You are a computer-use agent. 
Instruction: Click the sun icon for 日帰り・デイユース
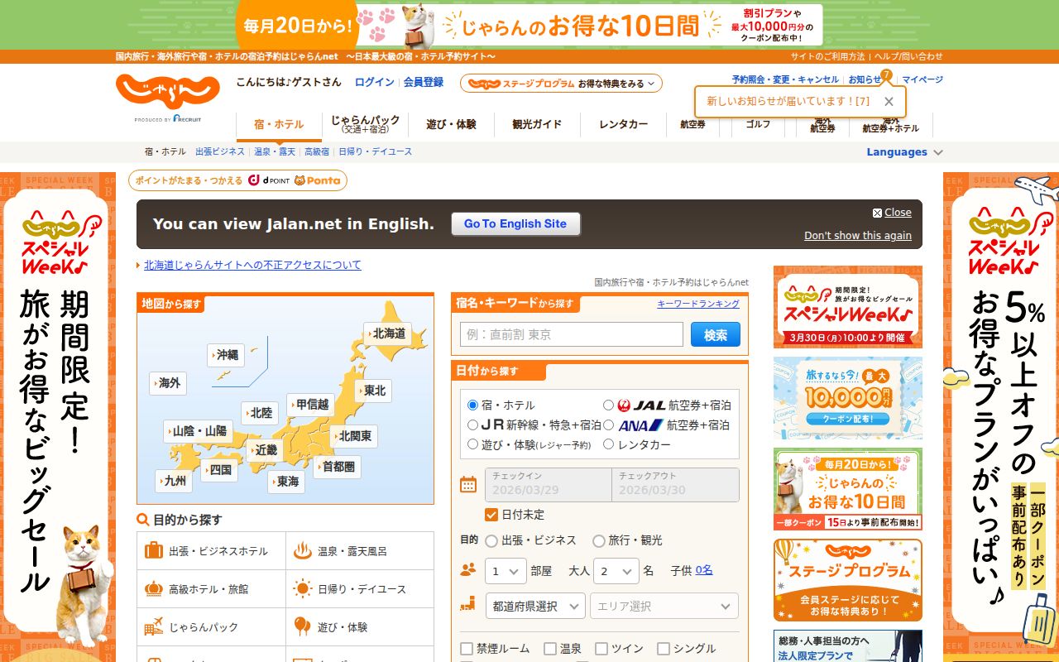303,588
